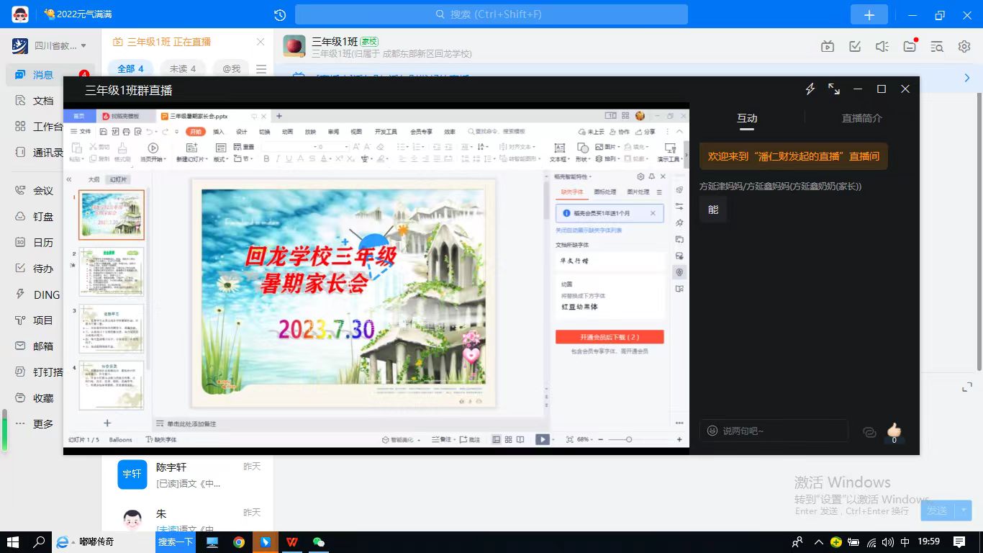Image resolution: width=983 pixels, height=553 pixels.
Task: Click the blue plus button in DingTalk title bar
Action: tap(869, 15)
